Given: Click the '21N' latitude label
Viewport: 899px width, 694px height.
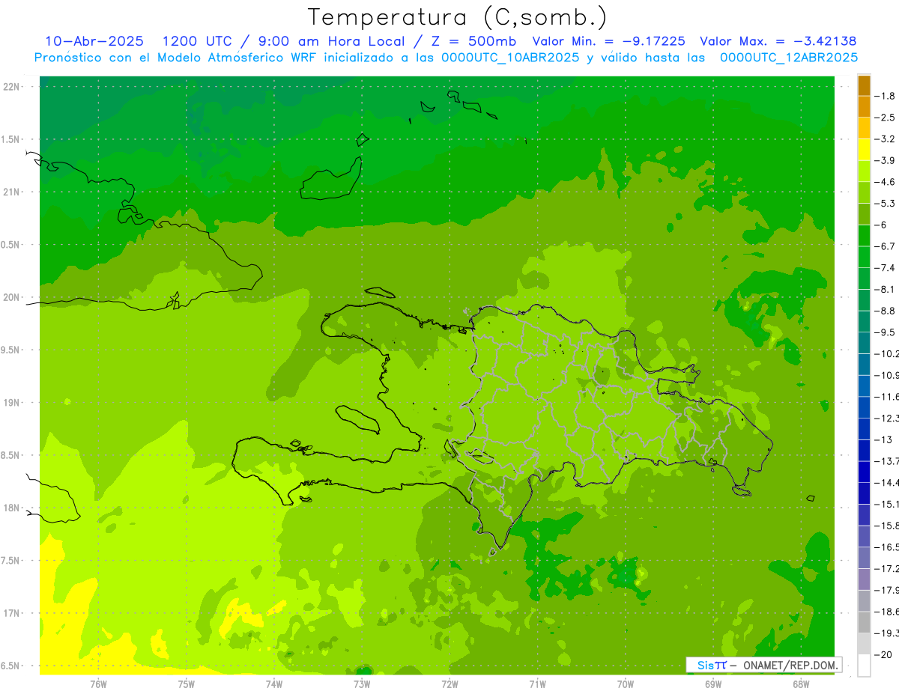Looking at the screenshot, I should tap(12, 192).
